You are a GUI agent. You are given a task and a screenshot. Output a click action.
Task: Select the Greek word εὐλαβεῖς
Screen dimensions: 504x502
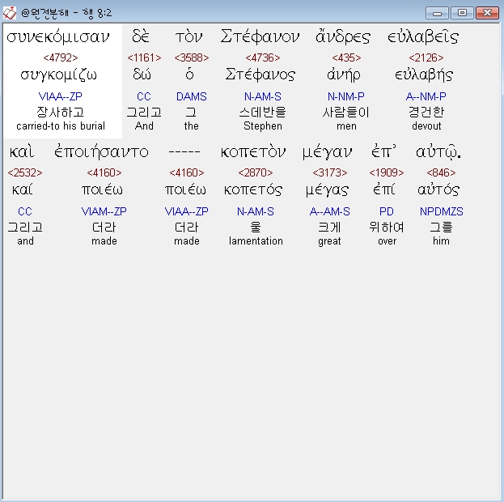point(423,36)
